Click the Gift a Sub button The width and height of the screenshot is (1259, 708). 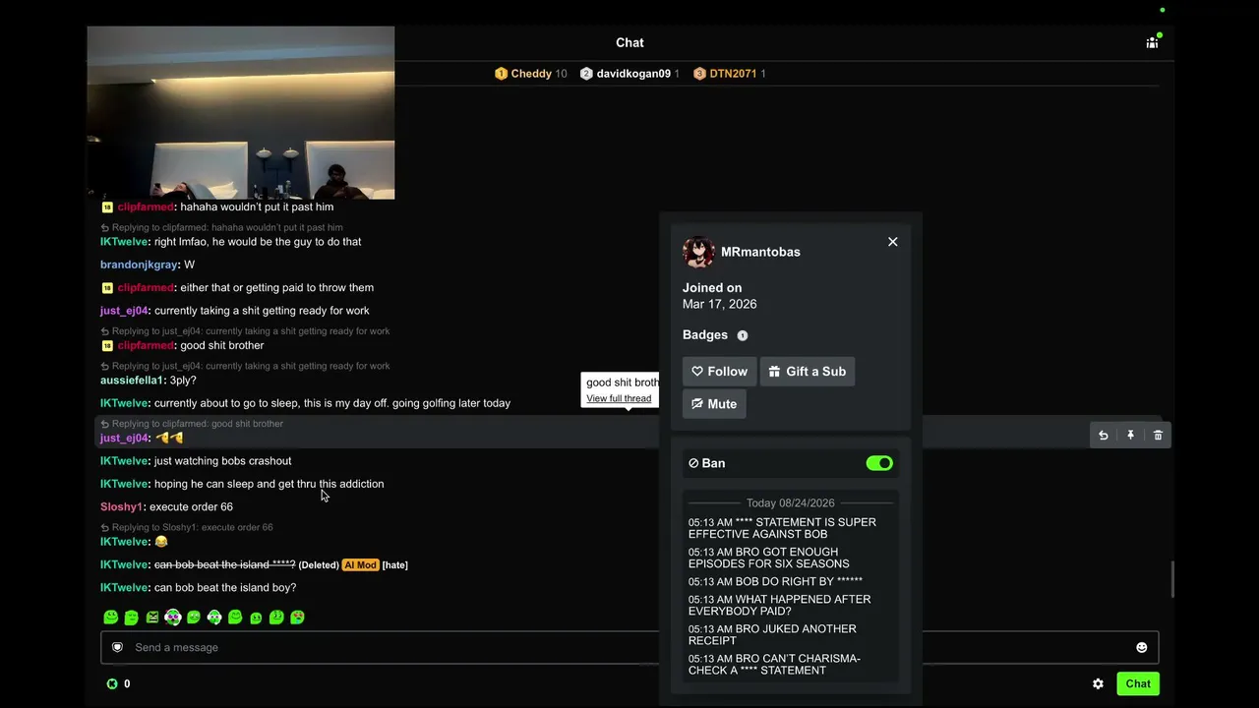click(x=808, y=372)
